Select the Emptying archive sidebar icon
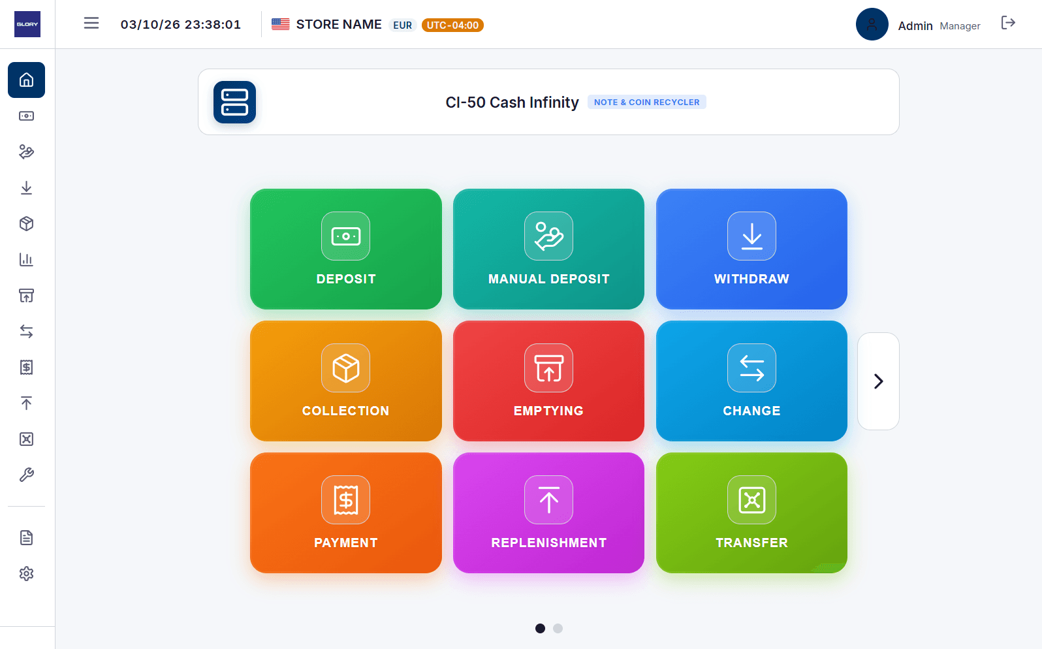 (x=26, y=296)
